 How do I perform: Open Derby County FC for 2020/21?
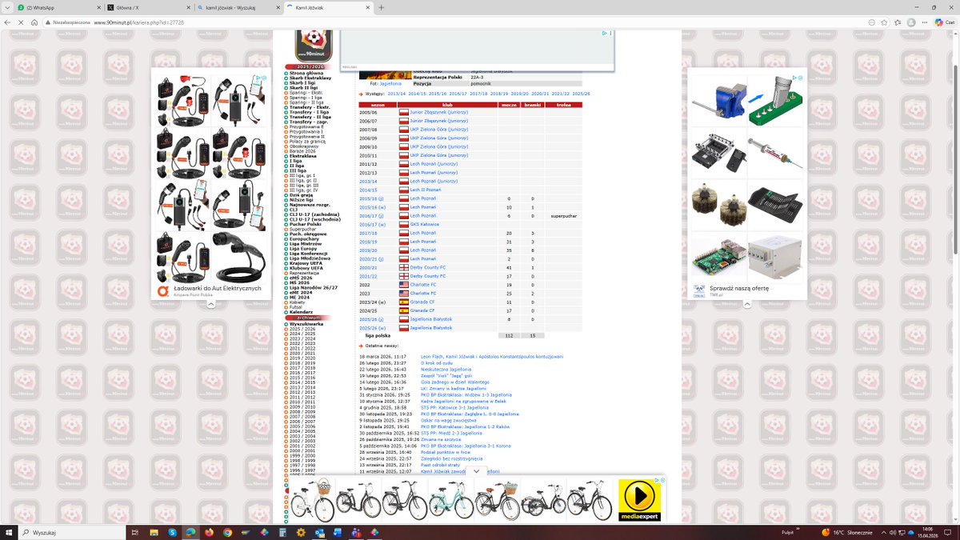pos(428,268)
